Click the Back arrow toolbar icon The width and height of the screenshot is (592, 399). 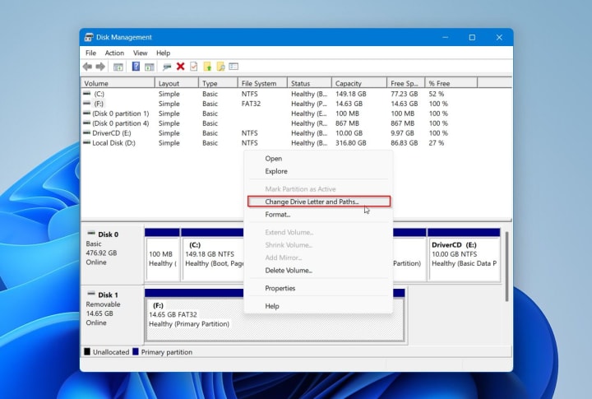click(x=88, y=67)
